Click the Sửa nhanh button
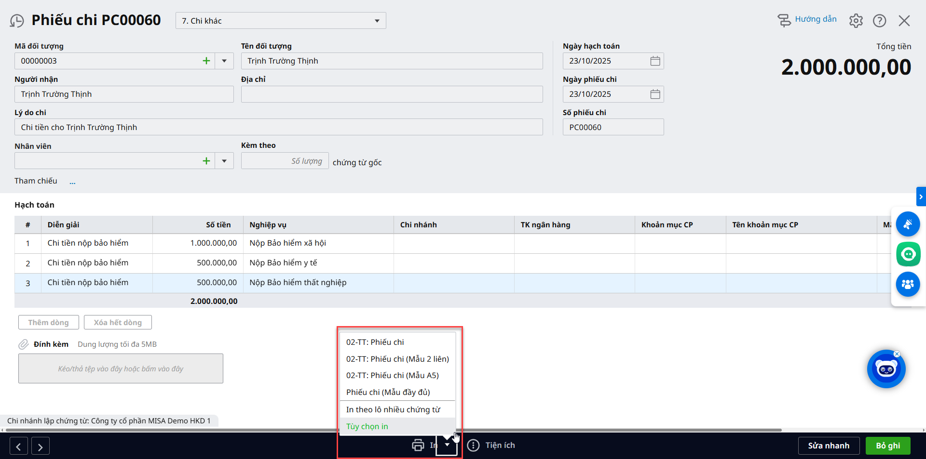926x459 pixels. (x=828, y=446)
